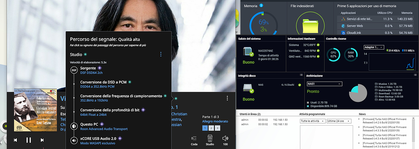Select part 3 of the work
419x149 pixels.
218,128
